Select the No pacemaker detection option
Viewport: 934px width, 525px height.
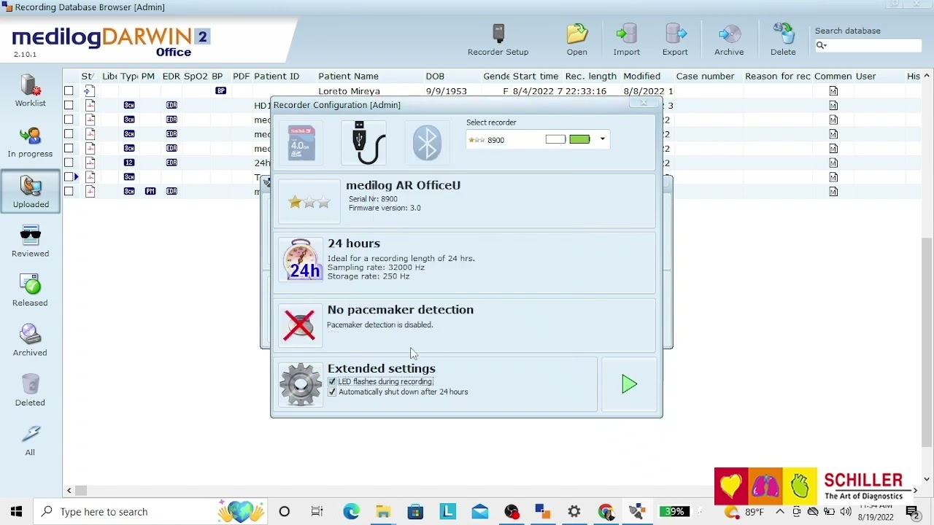click(x=465, y=324)
